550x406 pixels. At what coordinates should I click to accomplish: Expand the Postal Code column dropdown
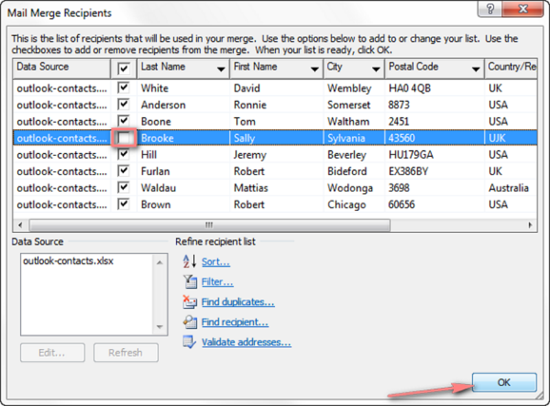476,69
